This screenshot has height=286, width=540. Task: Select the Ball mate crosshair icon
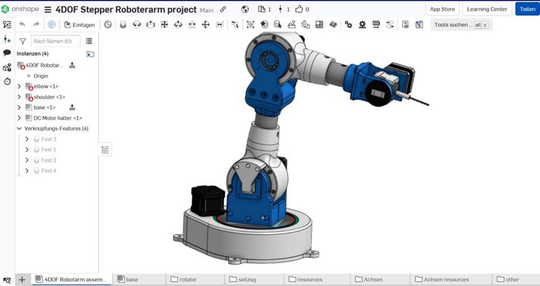point(206,24)
